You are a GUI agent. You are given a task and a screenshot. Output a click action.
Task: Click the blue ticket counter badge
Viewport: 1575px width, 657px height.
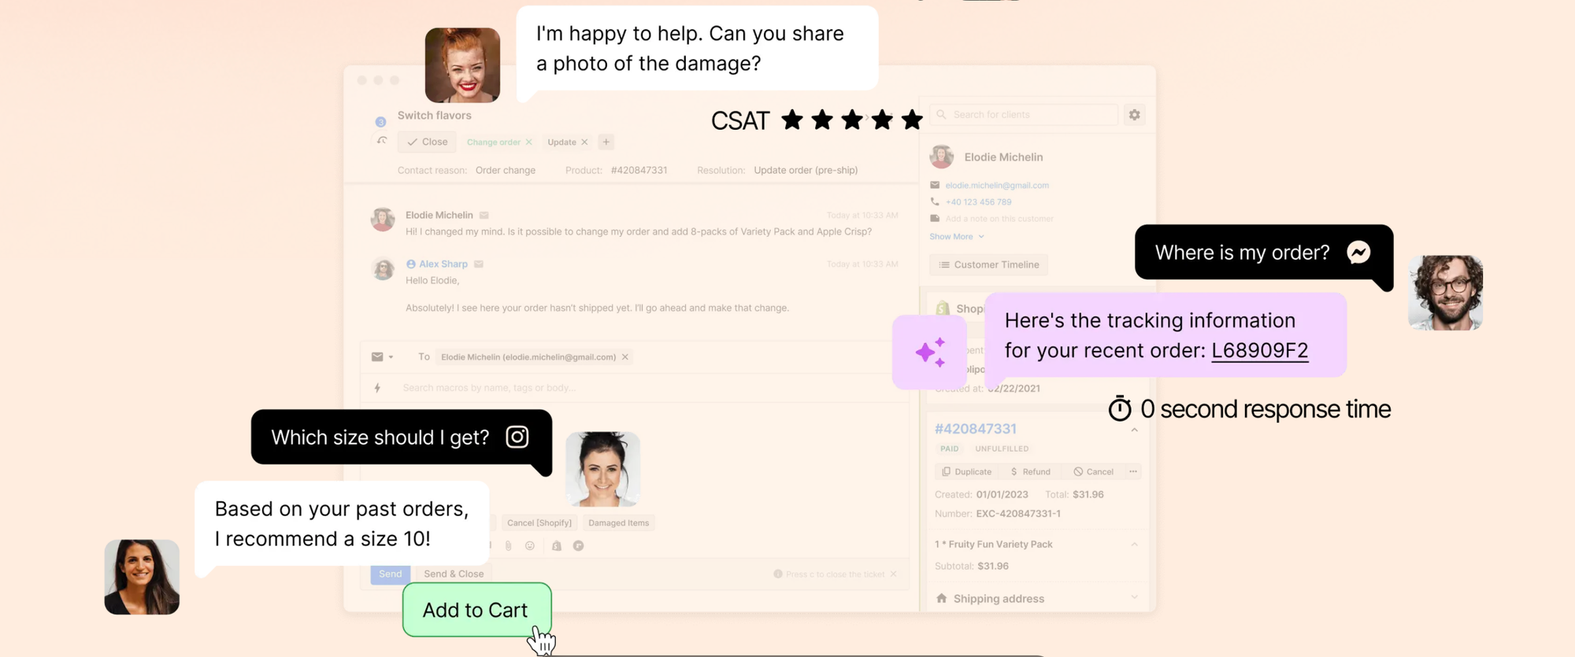tap(380, 122)
